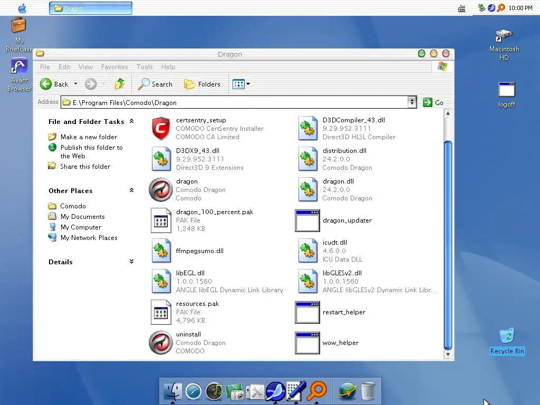The height and width of the screenshot is (405, 540).
Task: Select the distribution.dll file icon
Action: (307, 159)
